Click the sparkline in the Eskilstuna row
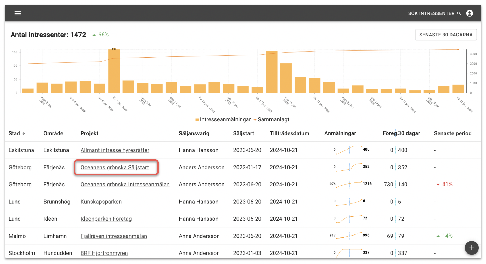 tap(349, 150)
